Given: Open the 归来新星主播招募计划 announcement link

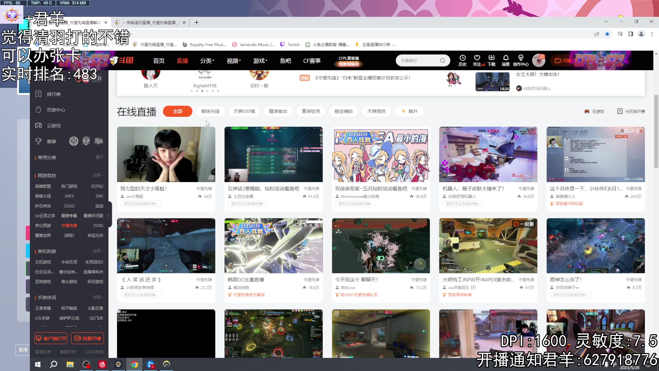Looking at the screenshot, I should [x=362, y=78].
